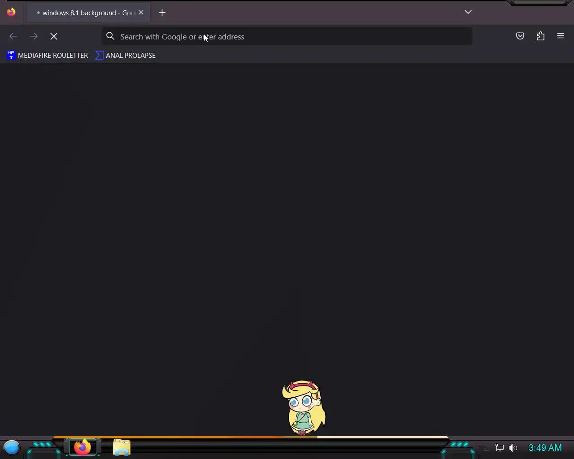Focus the Search with Google address field
The height and width of the screenshot is (459, 574).
[287, 36]
